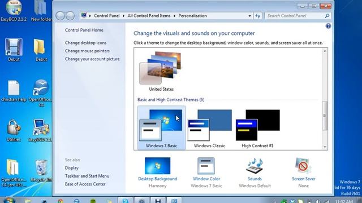This screenshot has height=203, width=362.
Task: Open Change mouse pointers link
Action: point(87,51)
